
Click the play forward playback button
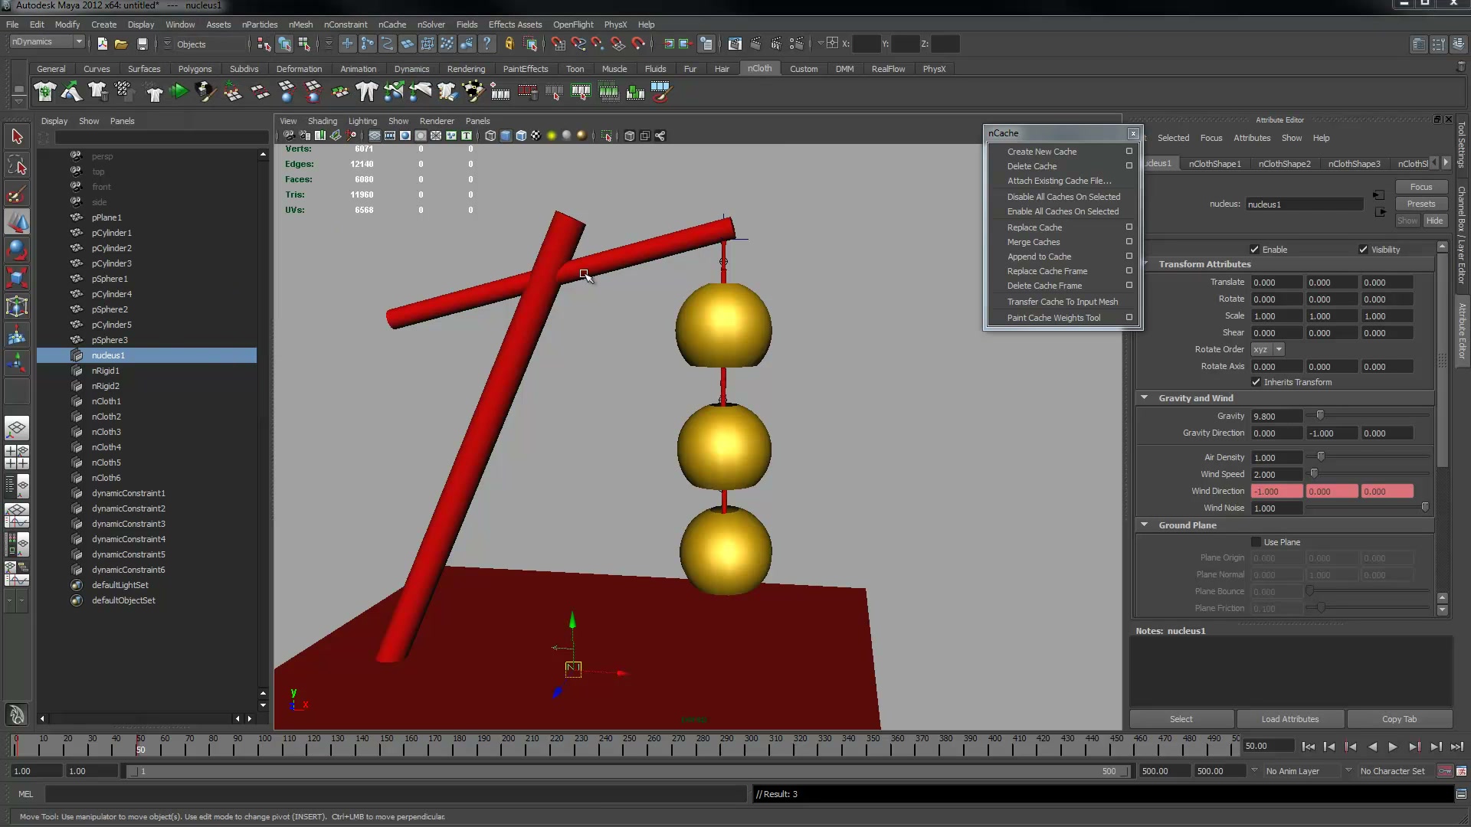1393,747
